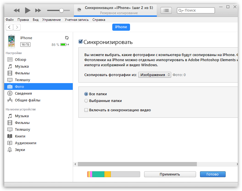Uncheck the Синхронизировать checkbox

pyautogui.click(x=81, y=42)
